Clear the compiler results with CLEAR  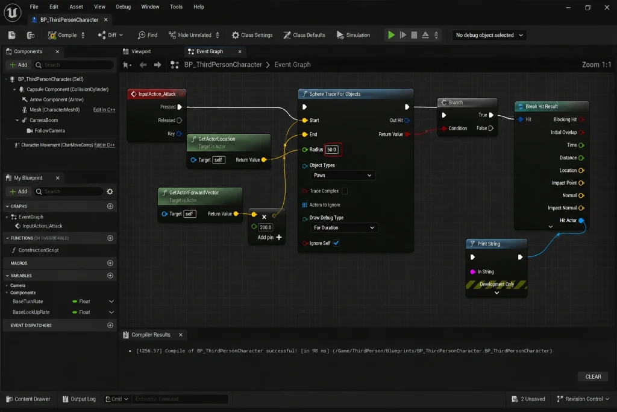pos(593,376)
